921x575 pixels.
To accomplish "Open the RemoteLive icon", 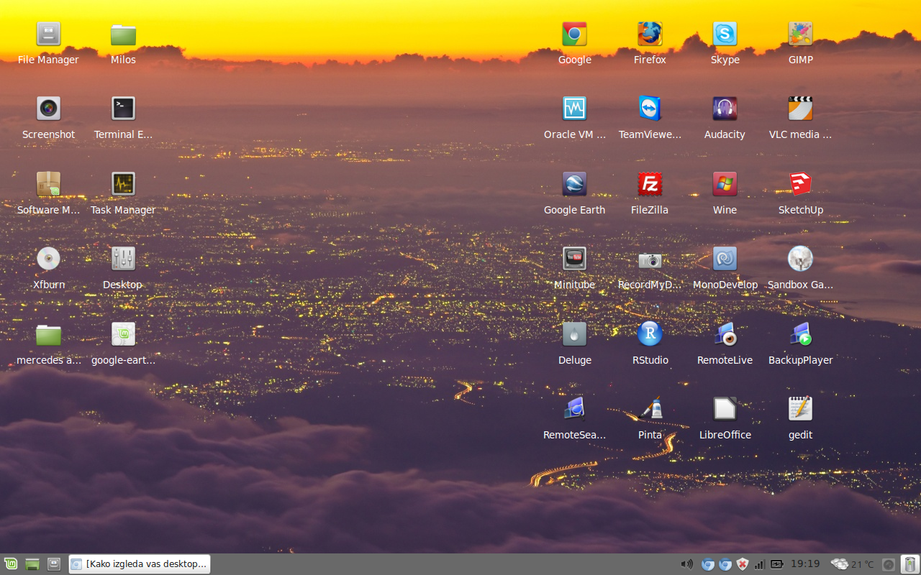I will tap(725, 334).
